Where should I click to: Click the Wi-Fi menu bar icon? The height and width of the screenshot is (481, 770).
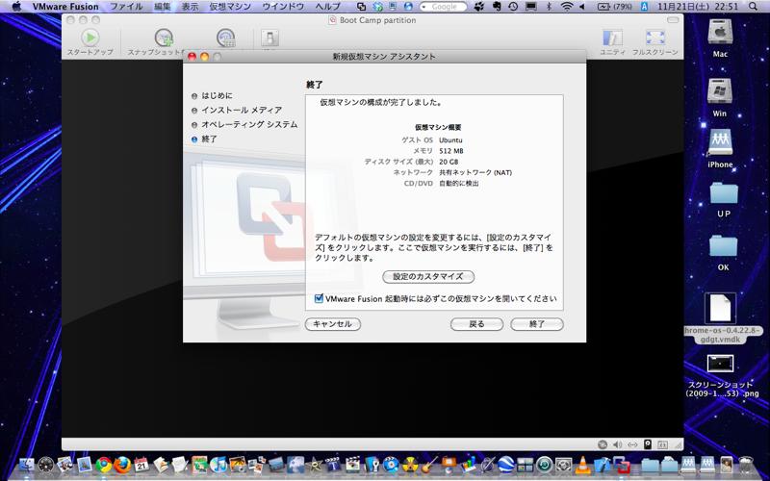(566, 7)
